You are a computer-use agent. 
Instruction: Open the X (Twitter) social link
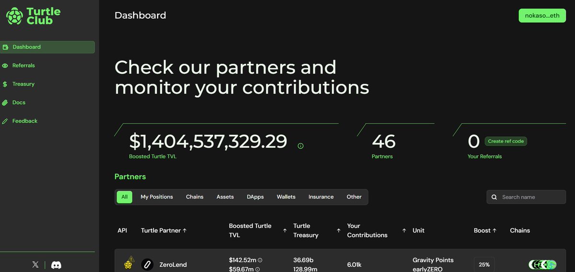(x=35, y=264)
